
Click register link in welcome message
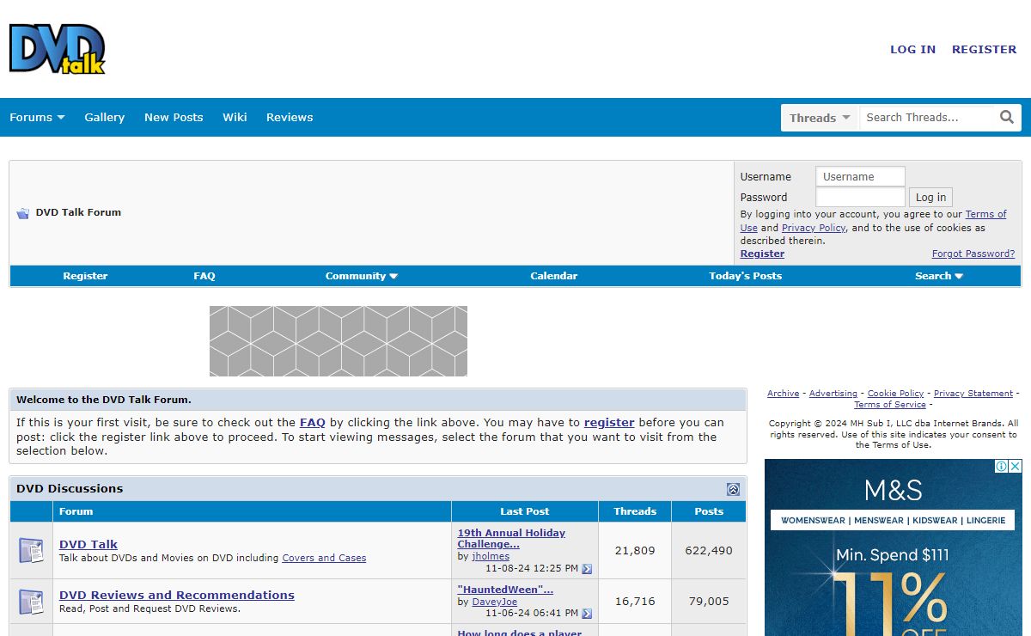[x=609, y=423]
